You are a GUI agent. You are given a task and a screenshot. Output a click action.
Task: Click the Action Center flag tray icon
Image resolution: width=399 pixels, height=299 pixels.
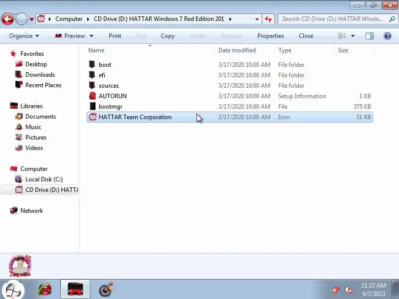click(336, 290)
